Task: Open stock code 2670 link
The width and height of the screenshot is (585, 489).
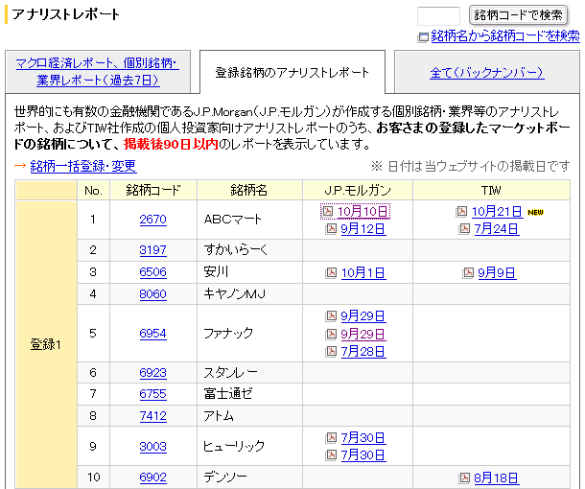Action: pos(153,220)
